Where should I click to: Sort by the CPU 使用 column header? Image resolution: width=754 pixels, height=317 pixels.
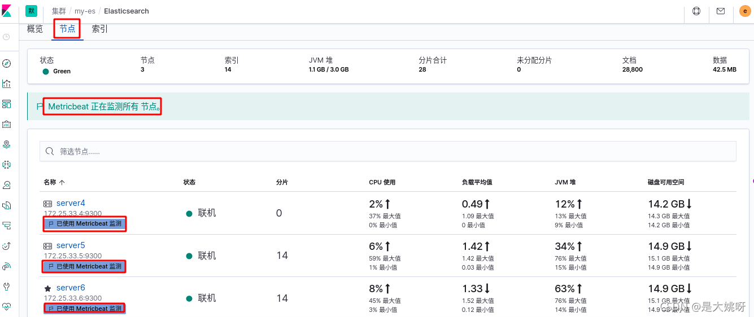(x=382, y=182)
